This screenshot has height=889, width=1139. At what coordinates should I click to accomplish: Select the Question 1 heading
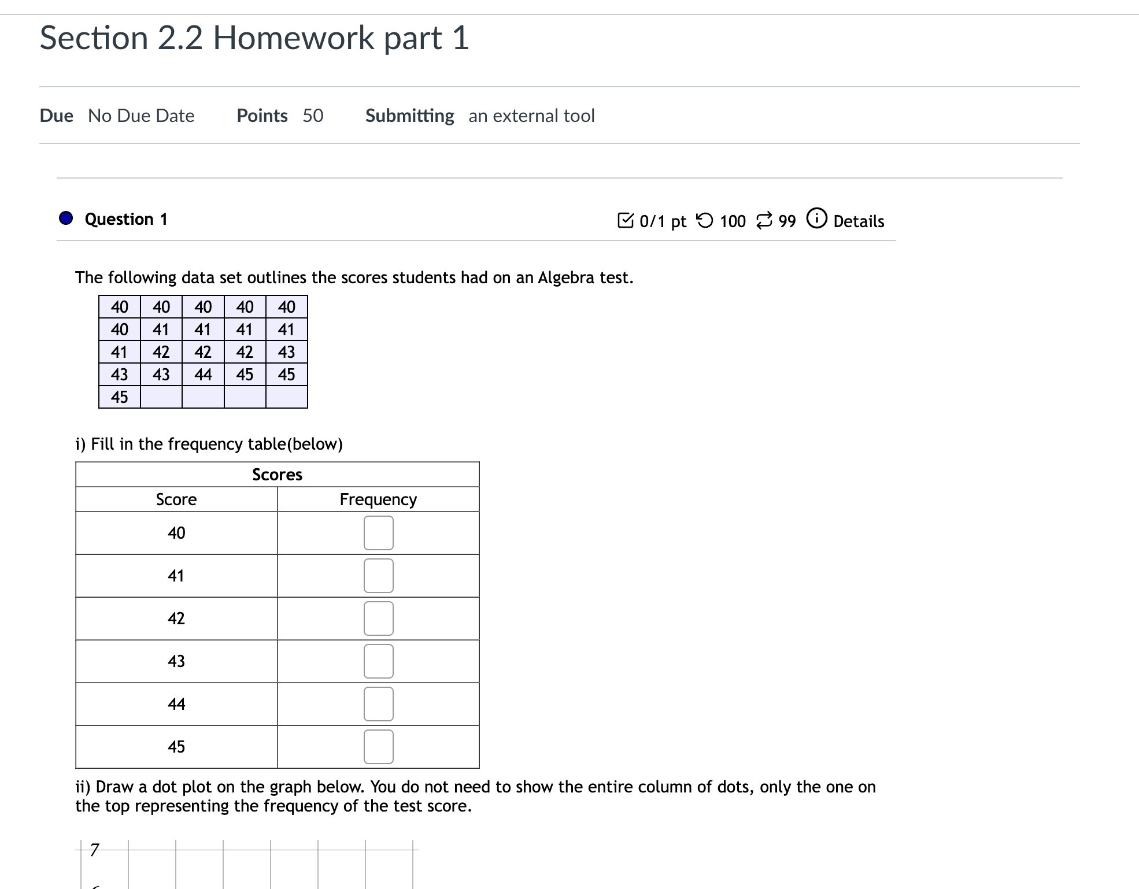[x=126, y=218]
